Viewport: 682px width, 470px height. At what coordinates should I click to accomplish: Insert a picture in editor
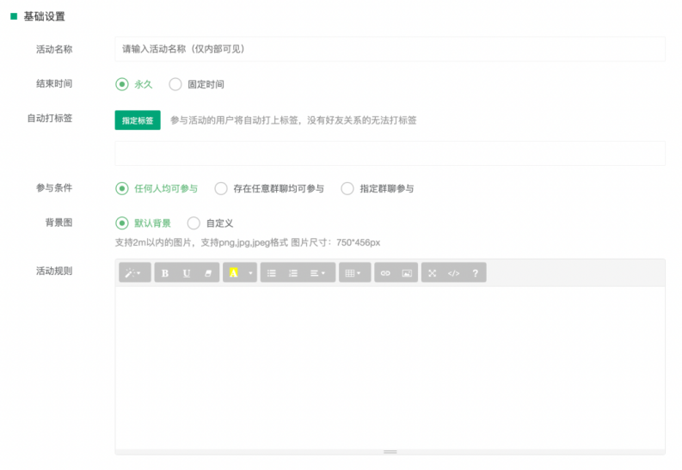[x=407, y=272]
